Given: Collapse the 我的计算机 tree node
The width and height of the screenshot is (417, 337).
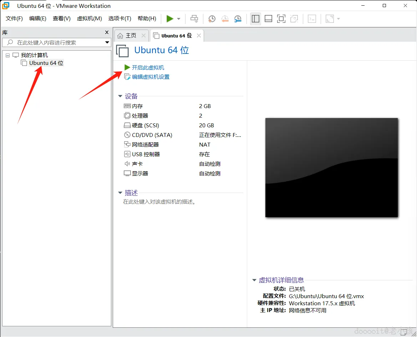Looking at the screenshot, I should click(x=8, y=55).
